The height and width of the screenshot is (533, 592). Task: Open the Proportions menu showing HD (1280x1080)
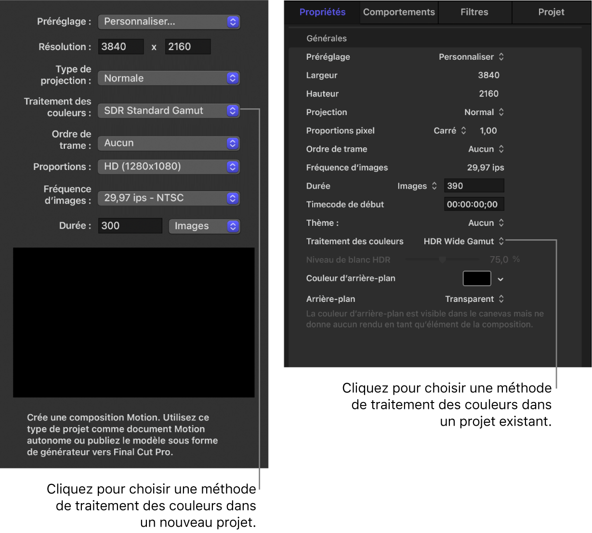pos(169,167)
